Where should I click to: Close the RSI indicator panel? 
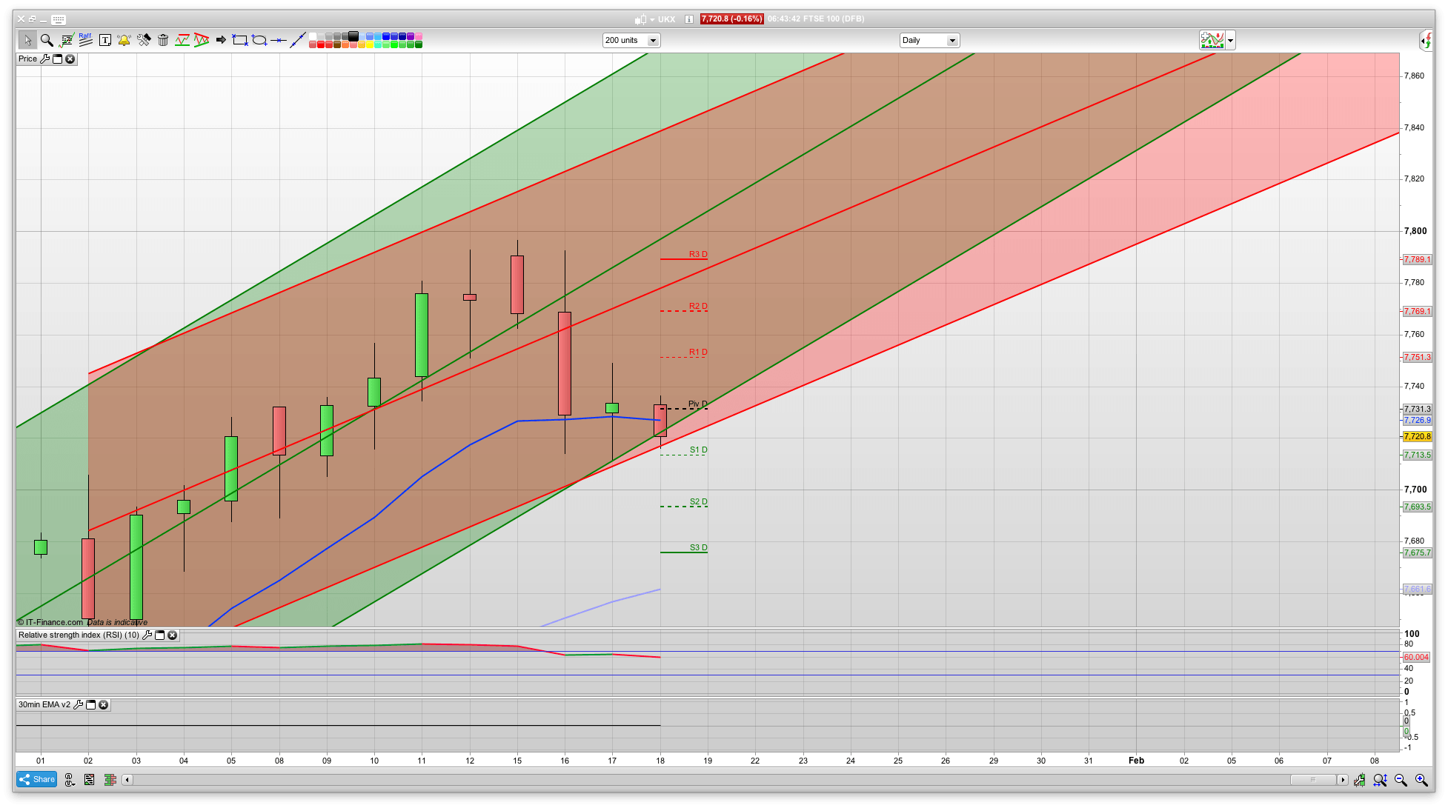(x=173, y=635)
